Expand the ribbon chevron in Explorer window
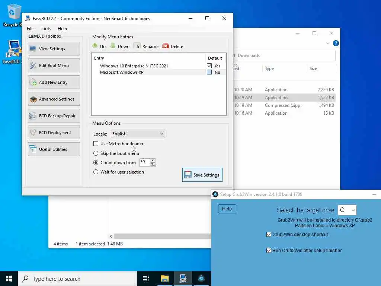The height and width of the screenshot is (286, 381). [327, 43]
